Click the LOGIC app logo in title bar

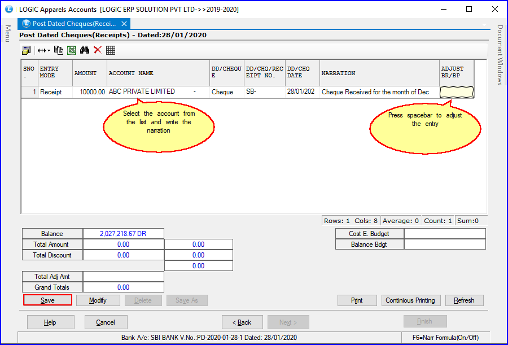(9, 9)
